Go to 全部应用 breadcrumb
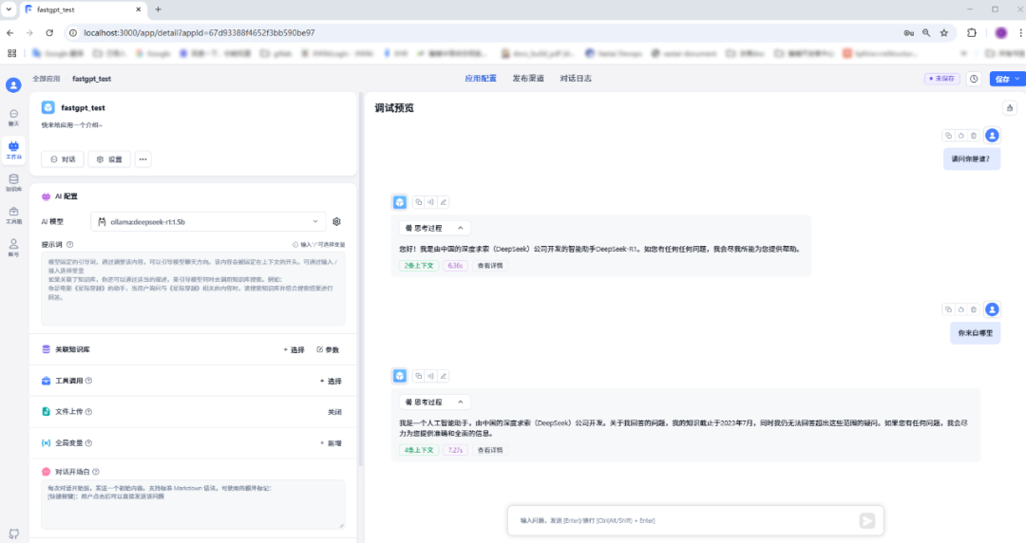The height and width of the screenshot is (543, 1026). 47,79
